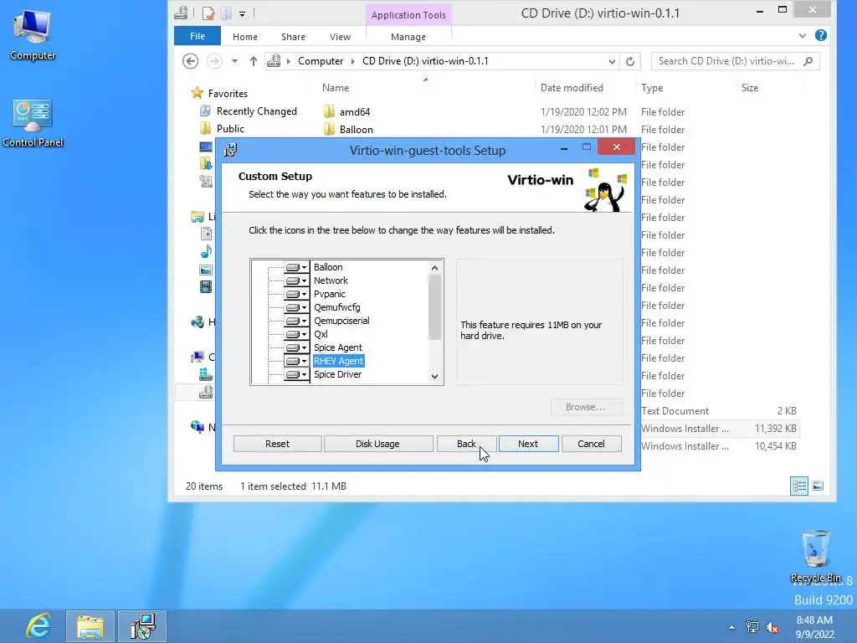Open Balloon feature install dropdown icon
This screenshot has width=857, height=643.
tap(296, 267)
